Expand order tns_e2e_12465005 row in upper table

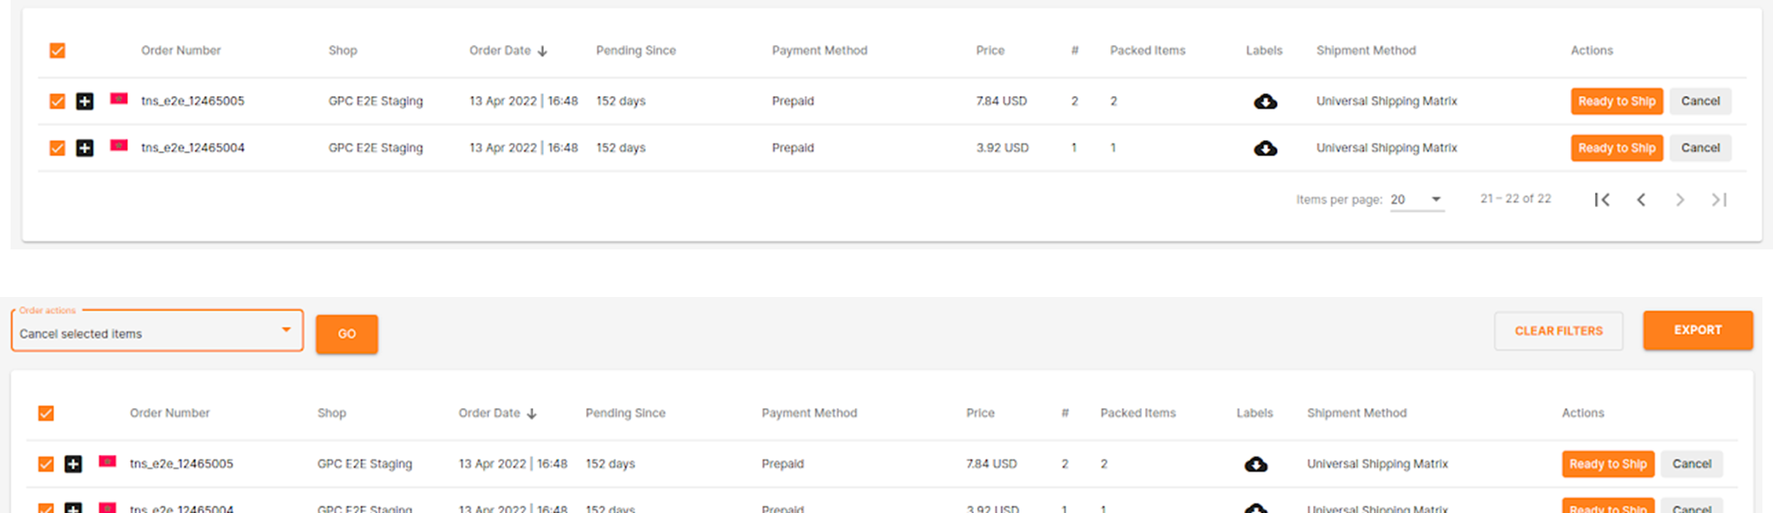pos(85,101)
